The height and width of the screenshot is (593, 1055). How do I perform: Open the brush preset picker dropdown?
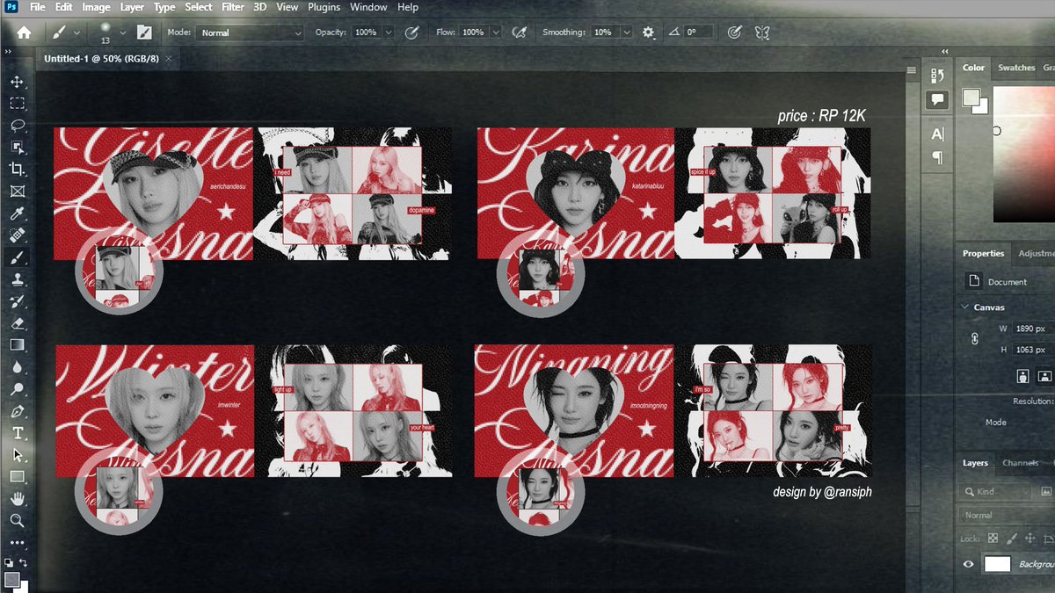[122, 33]
